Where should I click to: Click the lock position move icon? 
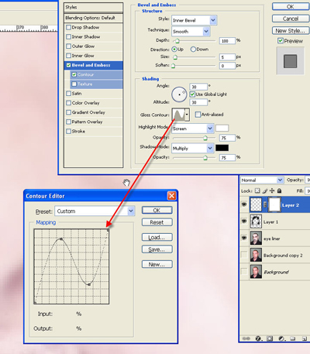pyautogui.click(x=272, y=191)
